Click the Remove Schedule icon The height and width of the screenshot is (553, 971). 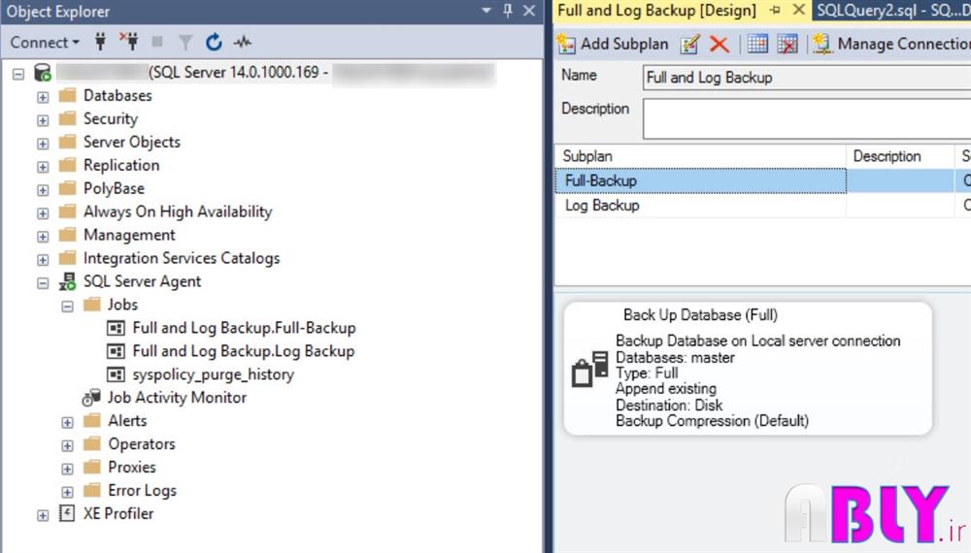coord(787,44)
